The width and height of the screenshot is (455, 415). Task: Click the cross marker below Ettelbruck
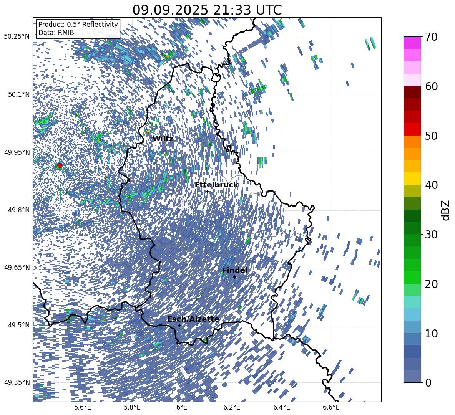207,191
